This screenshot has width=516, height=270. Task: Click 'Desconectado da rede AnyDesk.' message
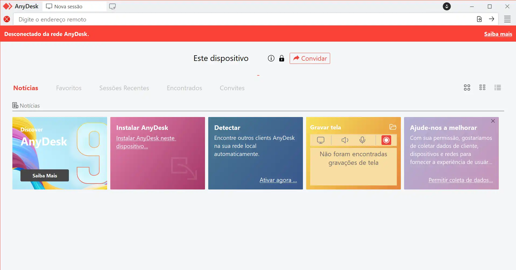click(47, 34)
